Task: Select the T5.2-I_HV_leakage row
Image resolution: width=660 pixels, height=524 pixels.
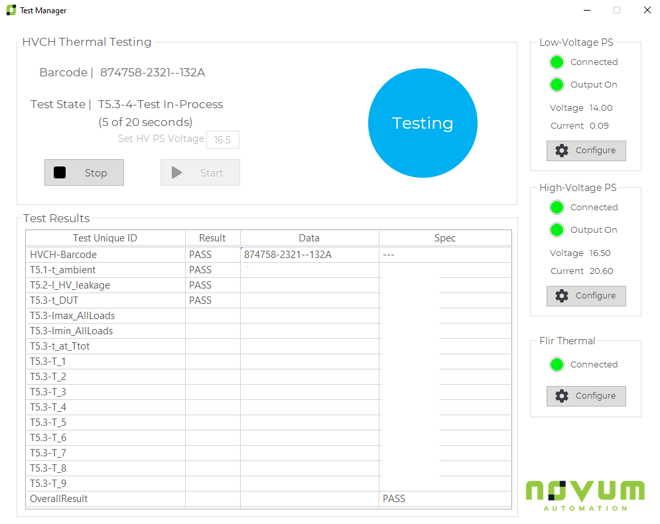Action: (269, 285)
